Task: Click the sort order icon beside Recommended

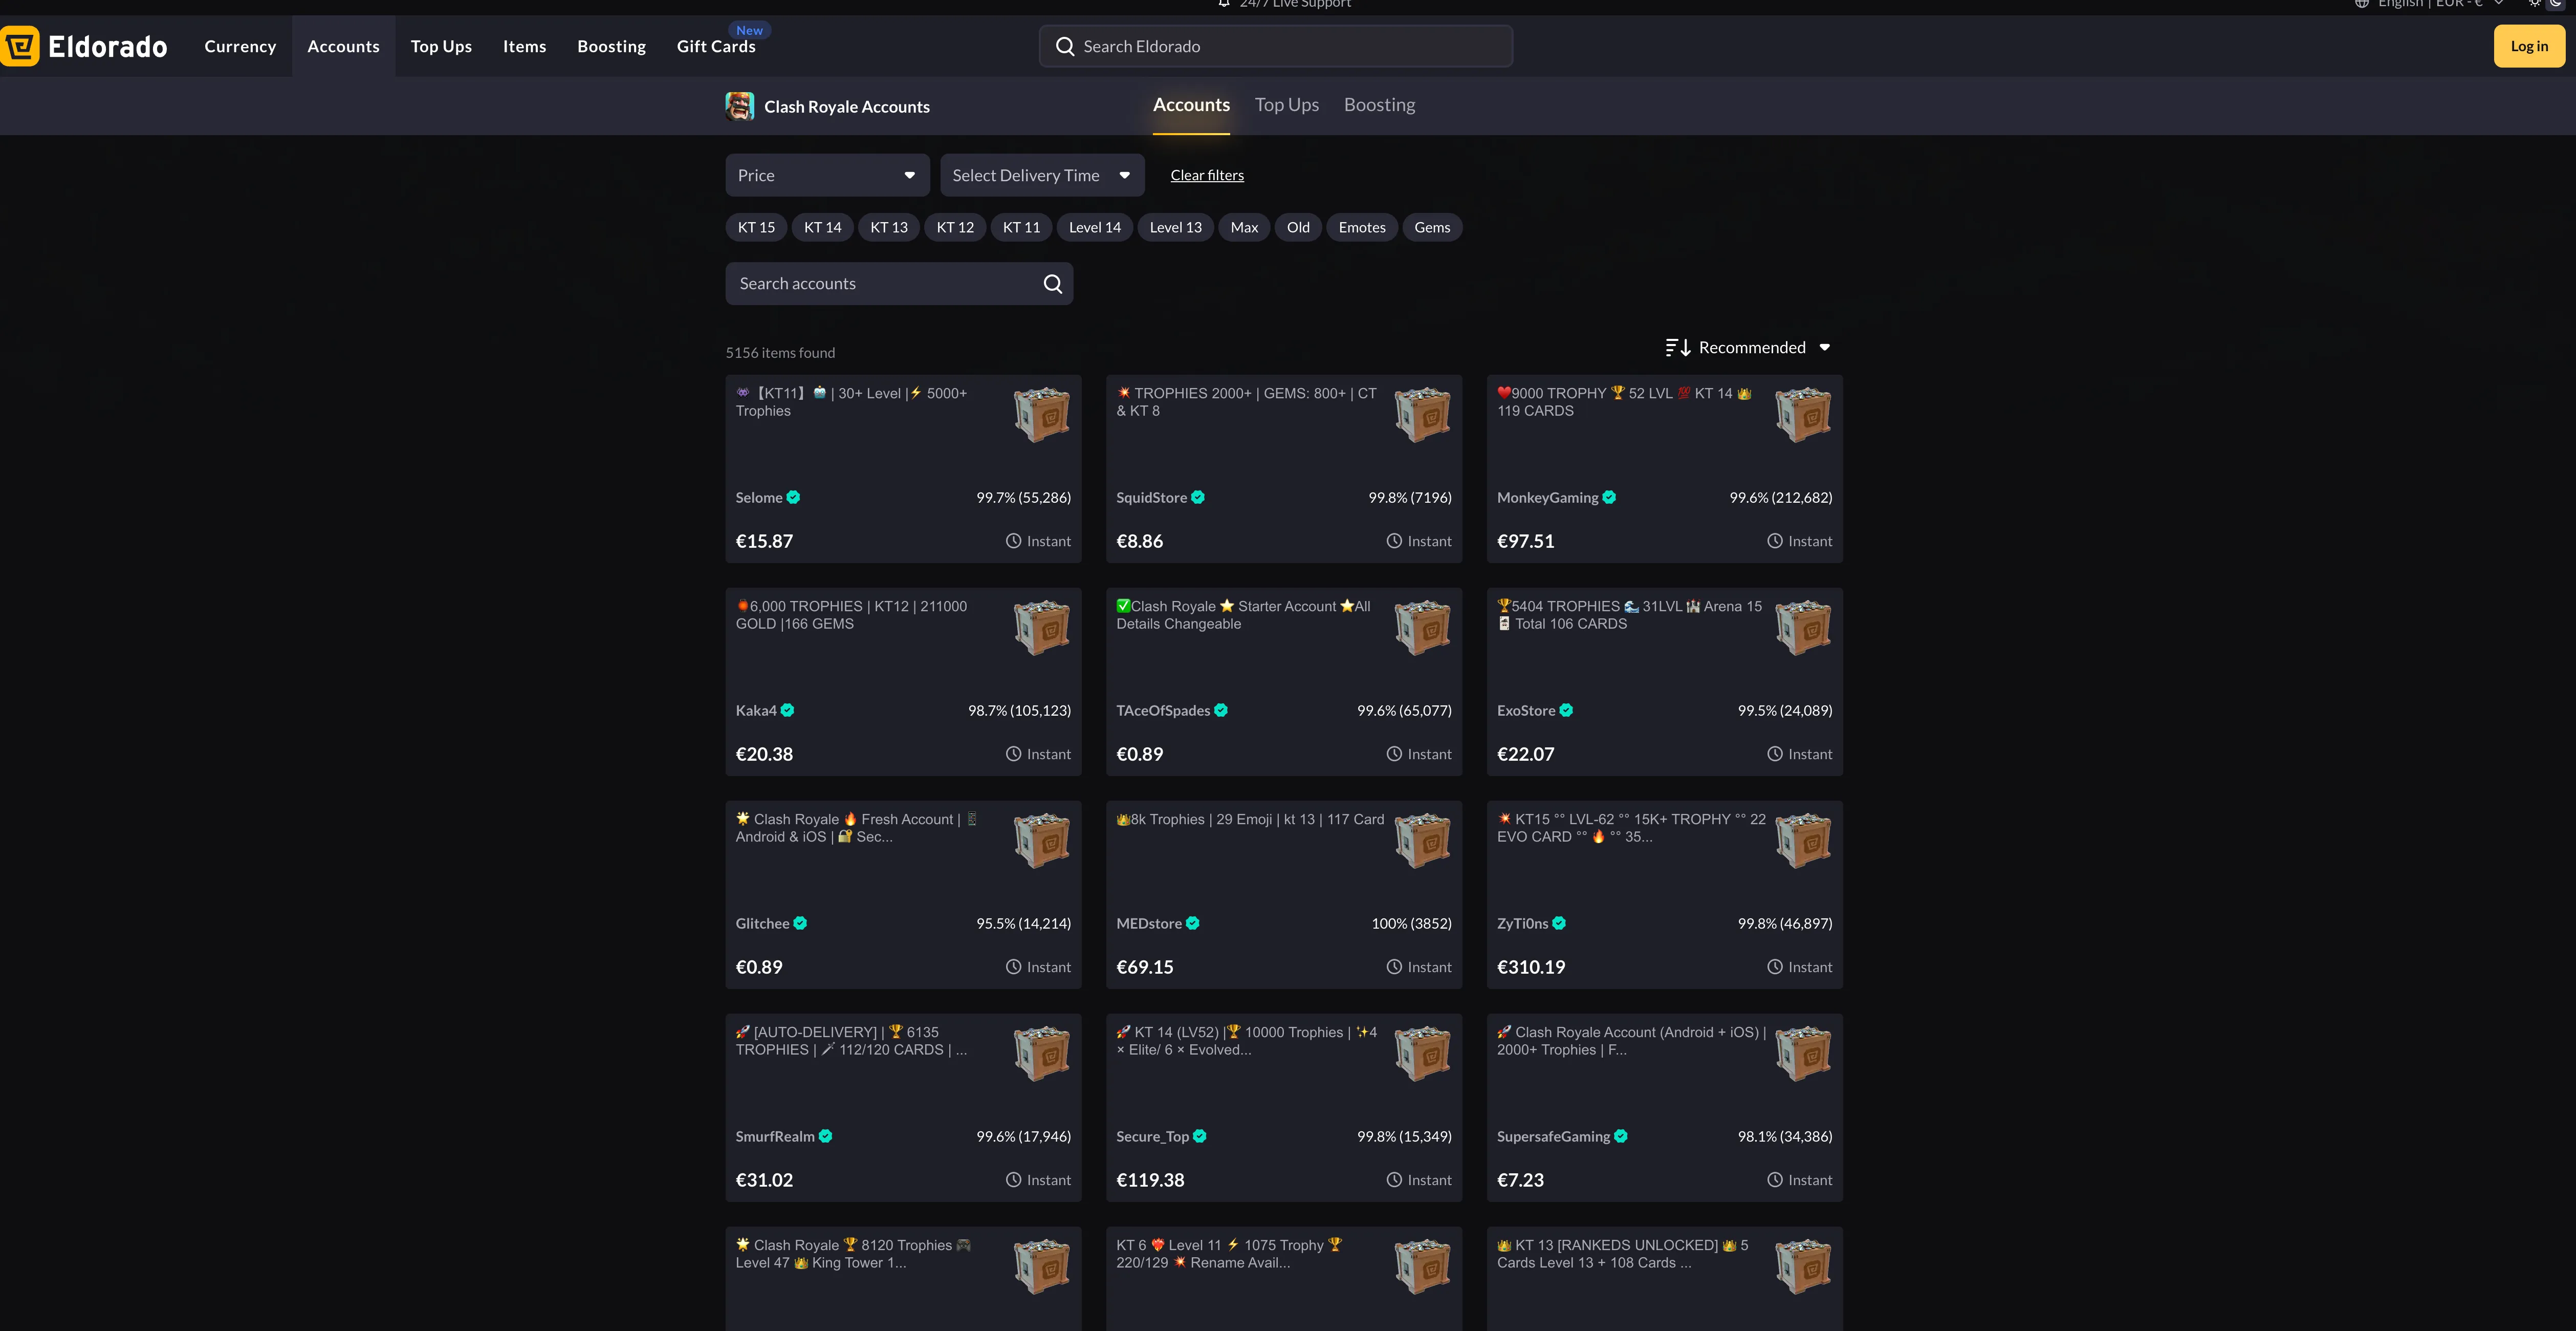Action: pyautogui.click(x=1677, y=347)
